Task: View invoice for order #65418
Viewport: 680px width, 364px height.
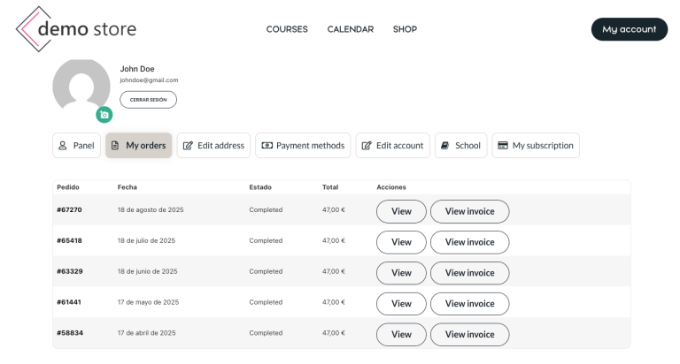Action: (x=469, y=242)
